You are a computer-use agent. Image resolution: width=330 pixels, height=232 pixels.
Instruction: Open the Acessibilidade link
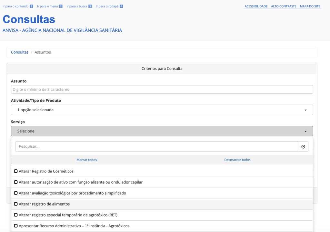click(x=256, y=6)
